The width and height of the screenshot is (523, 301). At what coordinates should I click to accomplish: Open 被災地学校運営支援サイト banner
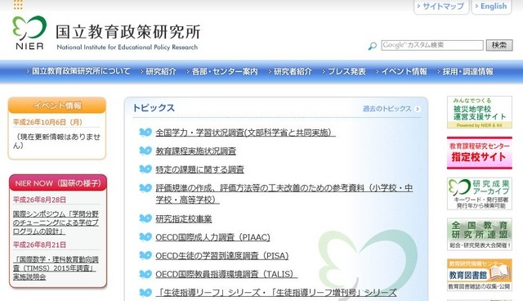[480, 112]
